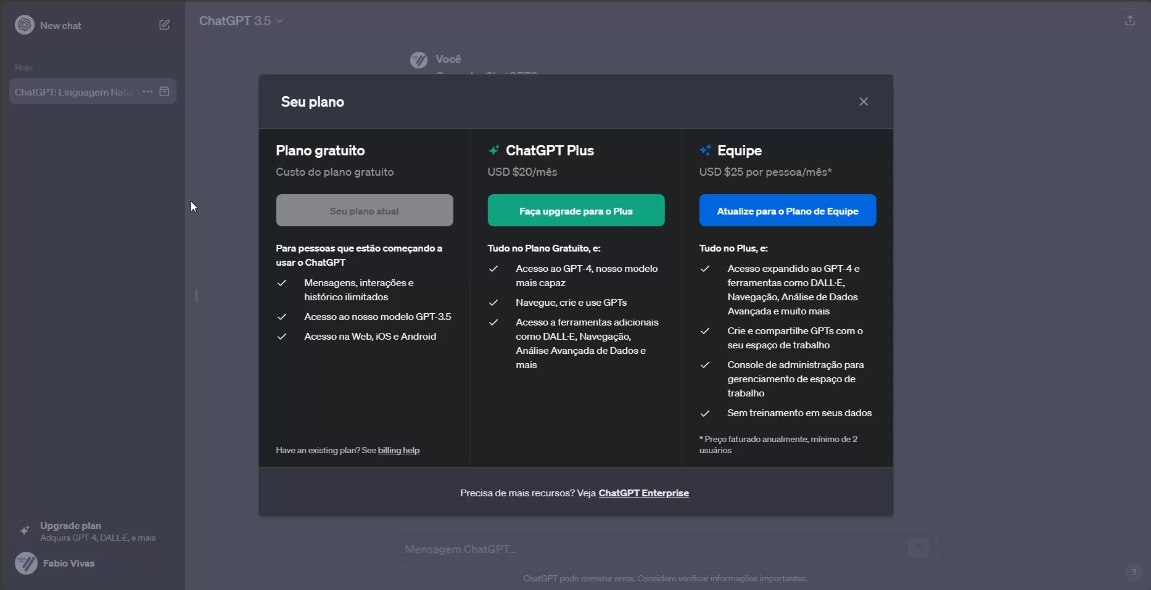
Task: Archive the ChatGPT: Linguagem Natural chat
Action: 164,91
